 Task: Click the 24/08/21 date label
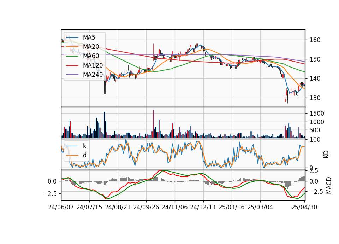(118, 207)
